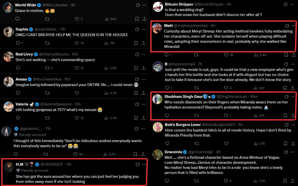Share Shubham Singh Gaur's tweet

pos(293,115)
